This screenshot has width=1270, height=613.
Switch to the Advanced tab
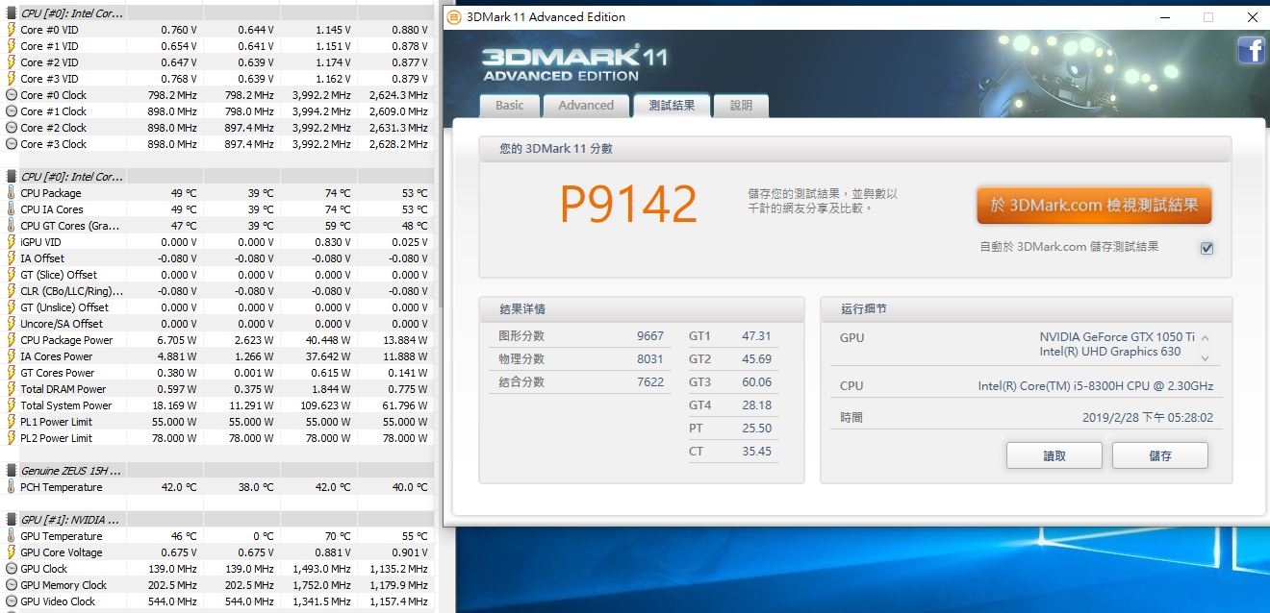pyautogui.click(x=586, y=106)
